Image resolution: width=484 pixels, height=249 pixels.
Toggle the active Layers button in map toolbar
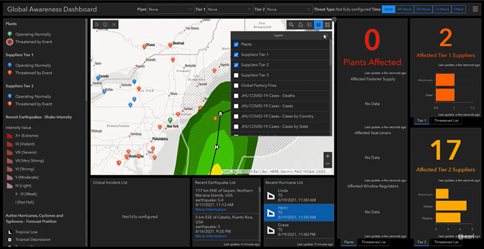click(318, 25)
